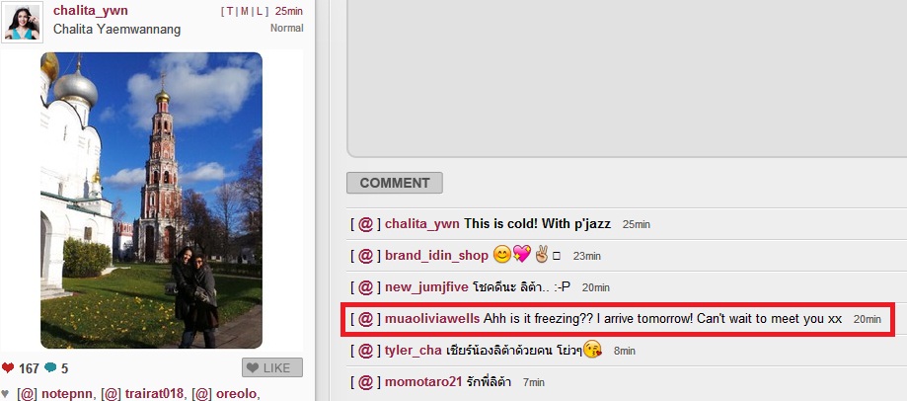The width and height of the screenshot is (907, 401).
Task: Click the @ icon before new_jumjfive
Action: pos(365,287)
